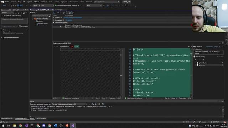Toggle show tags history button
The width and height of the screenshot is (228, 128).
click(73, 13)
